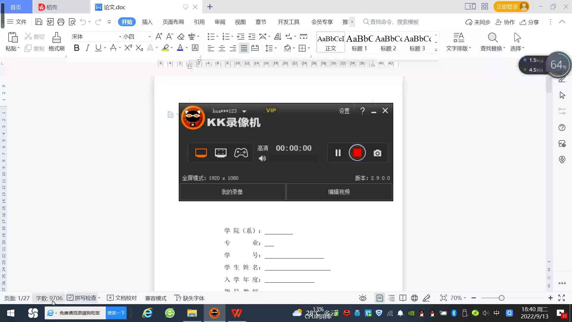Click the Print icon in quick access toolbar
572x322 pixels.
pyautogui.click(x=61, y=22)
